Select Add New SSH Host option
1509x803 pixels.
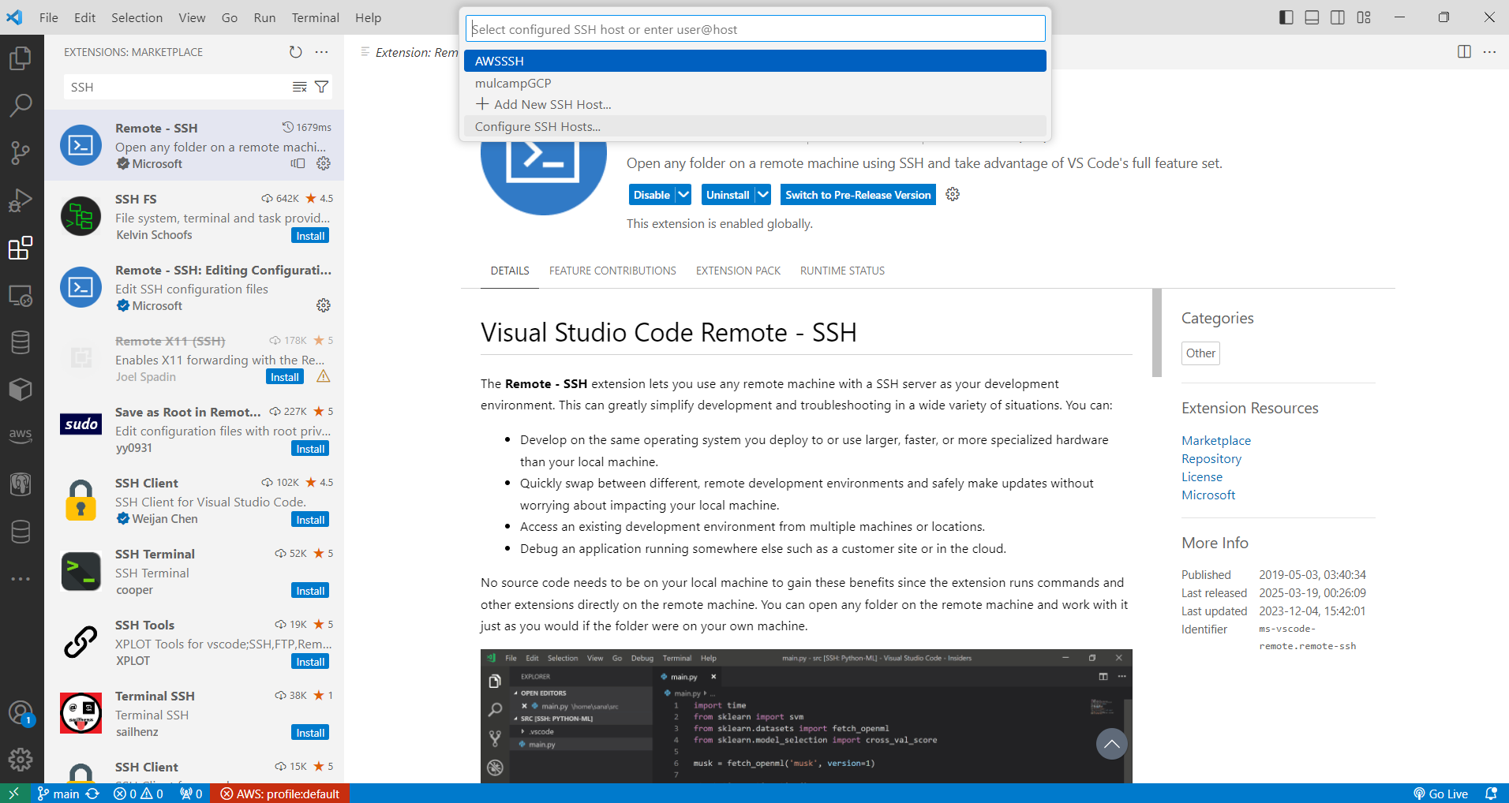tap(755, 104)
